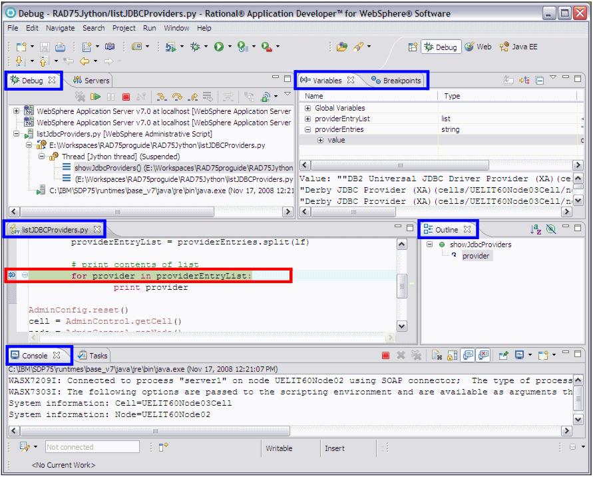Image resolution: width=593 pixels, height=477 pixels.
Task: Collapse the listJdbcProviders.py launch node
Action: [16, 134]
